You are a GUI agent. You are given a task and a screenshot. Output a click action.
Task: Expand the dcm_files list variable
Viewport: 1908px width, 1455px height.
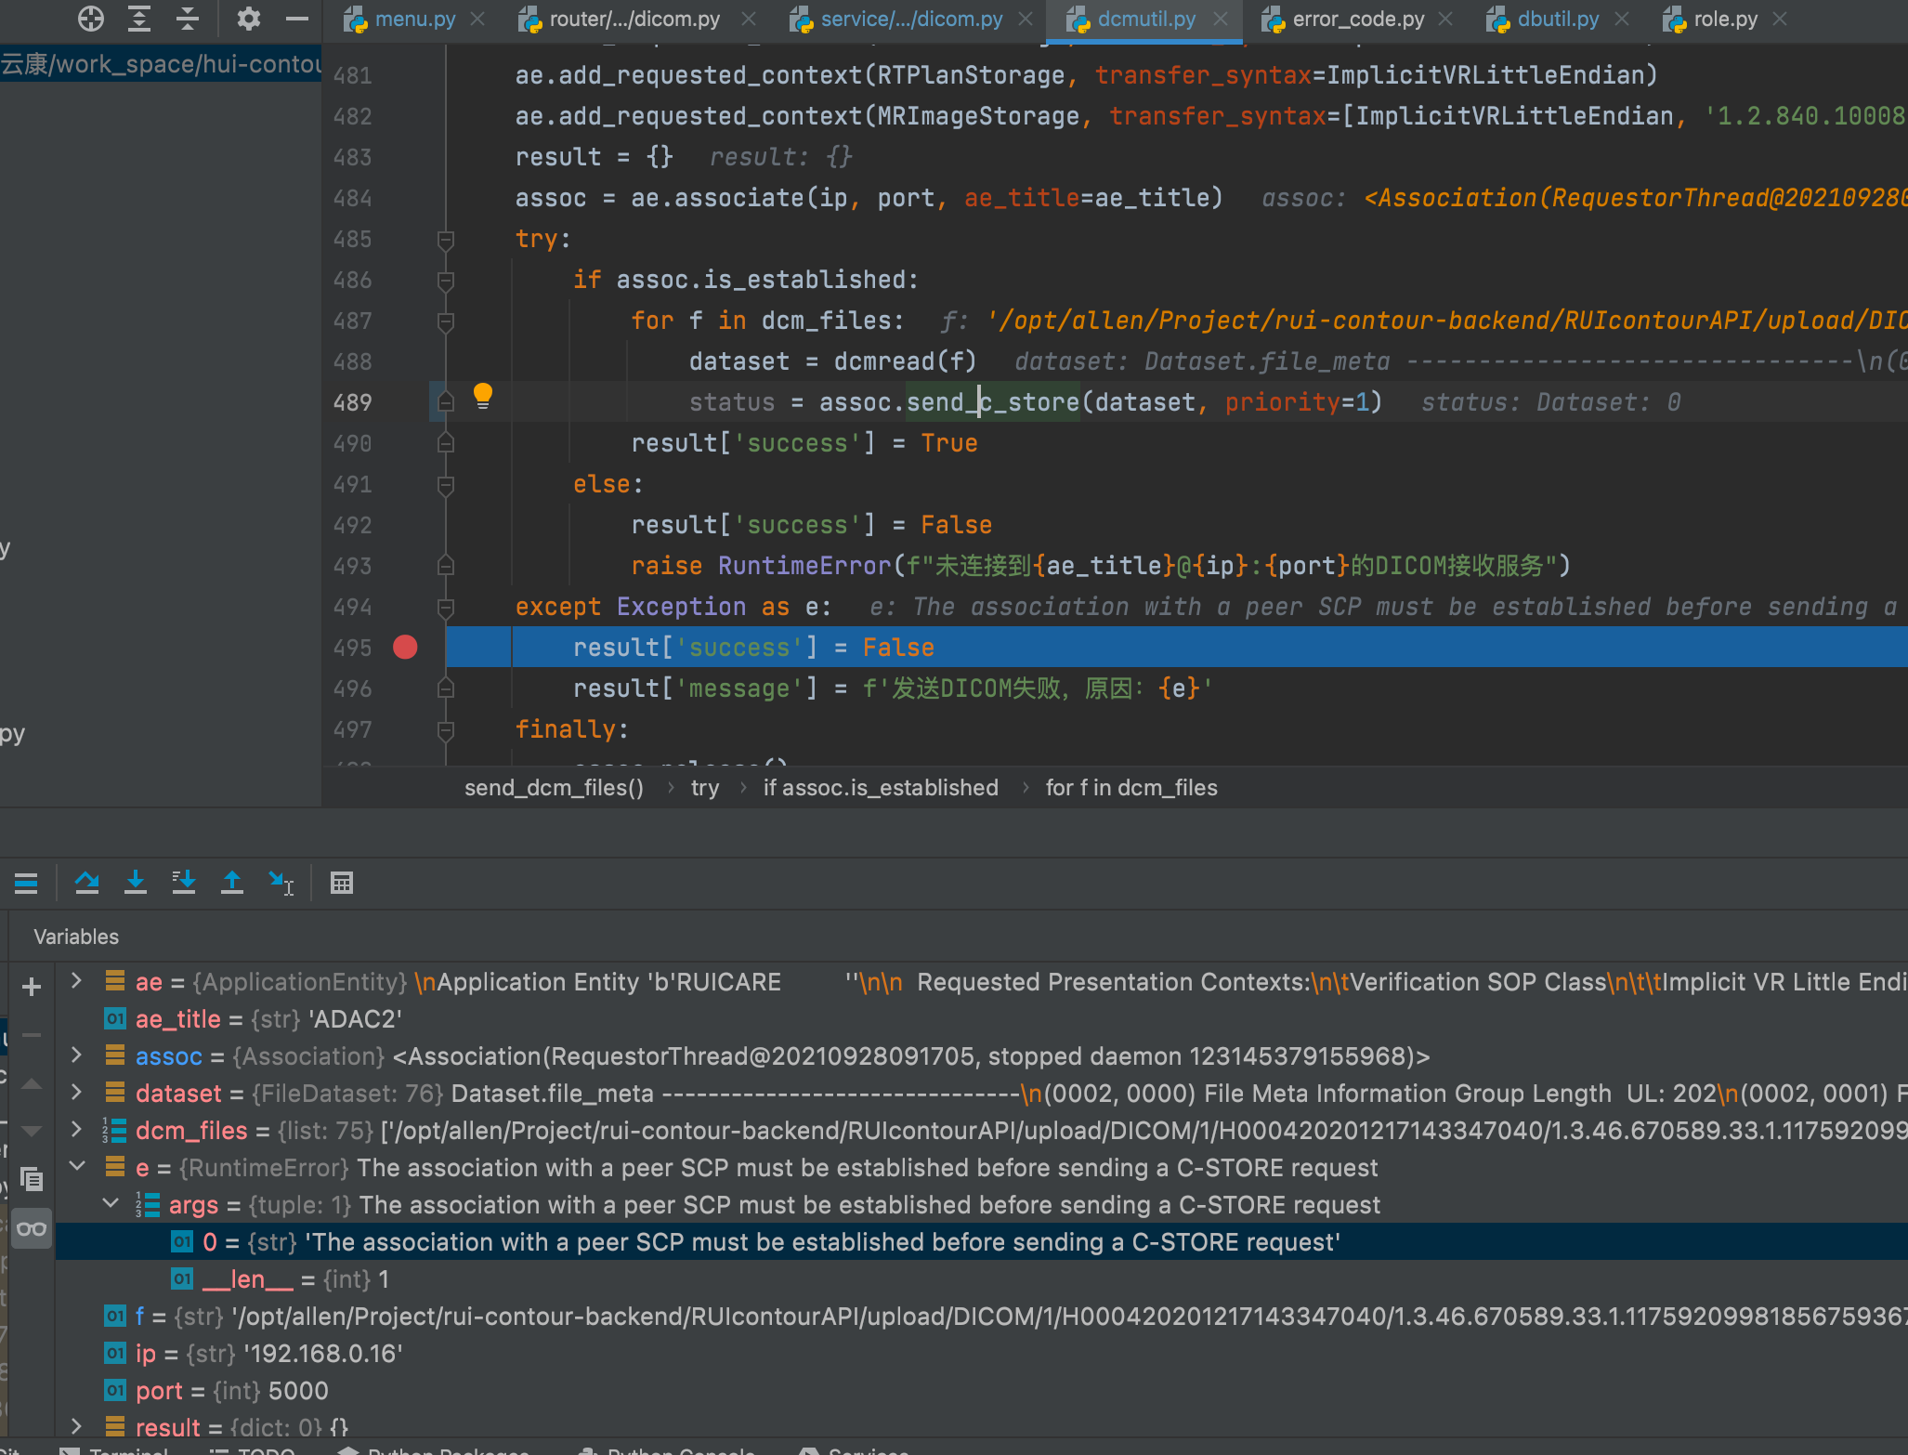click(76, 1130)
